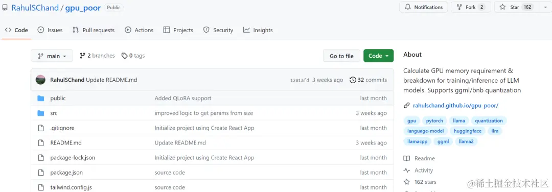Viewport: 552px width, 192px height.
Task: Open the Projects tab
Action: (178, 30)
